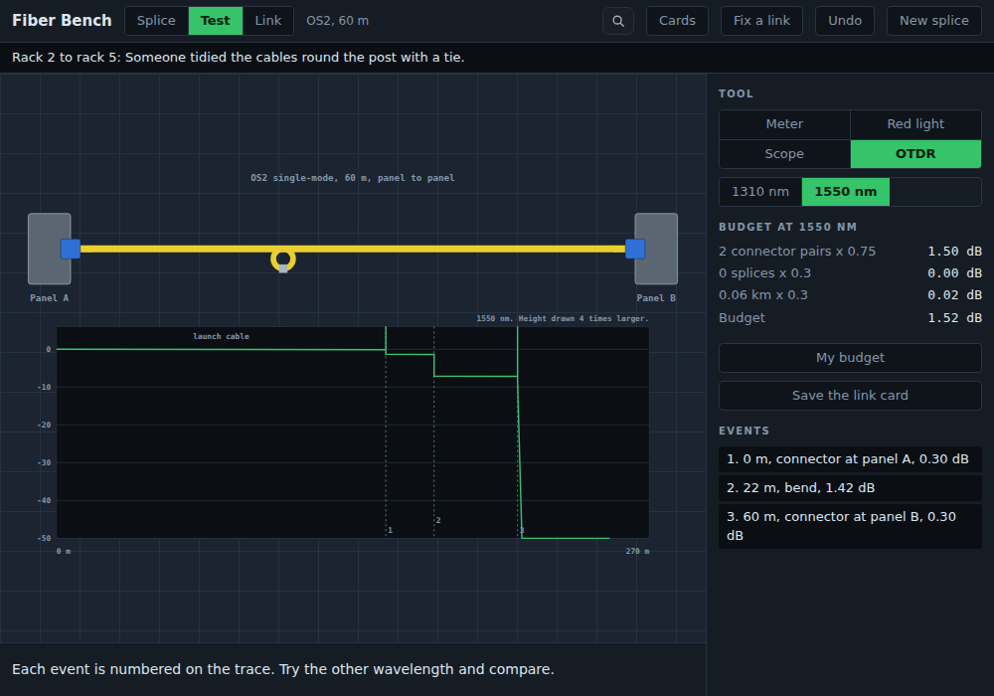This screenshot has height=696, width=994.
Task: Select event 1 connector at panel A
Action: [850, 459]
